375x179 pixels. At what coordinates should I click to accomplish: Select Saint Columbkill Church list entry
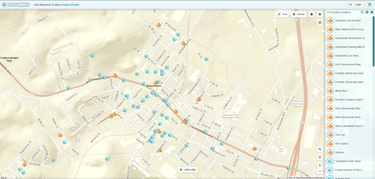(x=349, y=126)
